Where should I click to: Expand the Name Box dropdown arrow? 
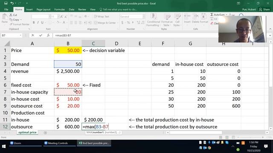point(20,35)
